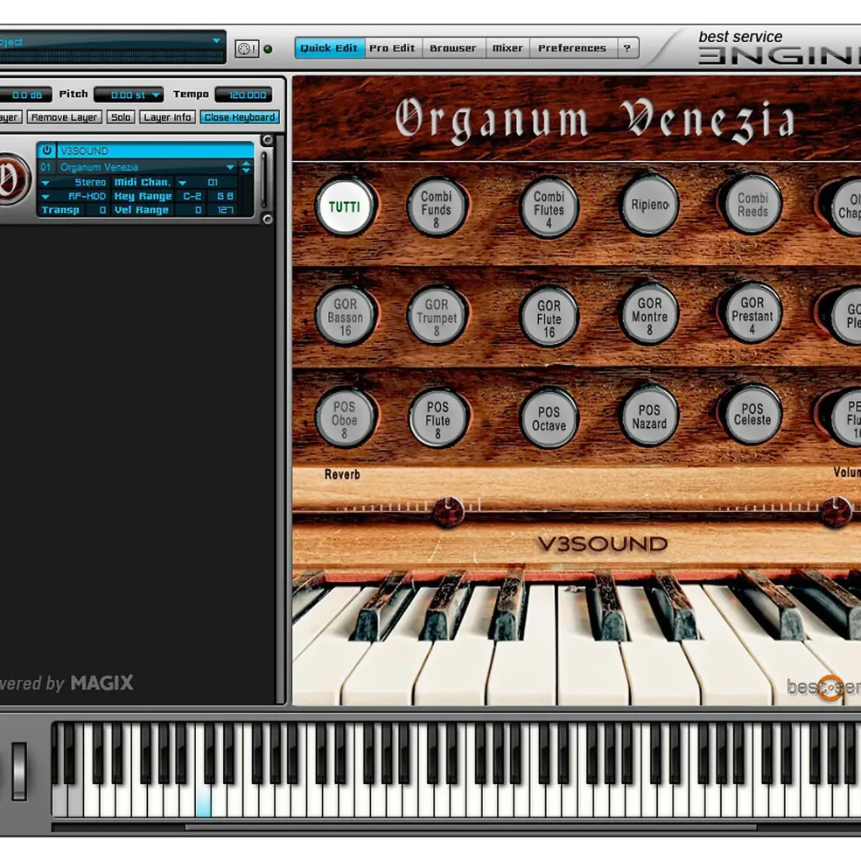Viewport: 861px width, 862px height.
Task: Click the Solo button
Action: pyautogui.click(x=121, y=117)
